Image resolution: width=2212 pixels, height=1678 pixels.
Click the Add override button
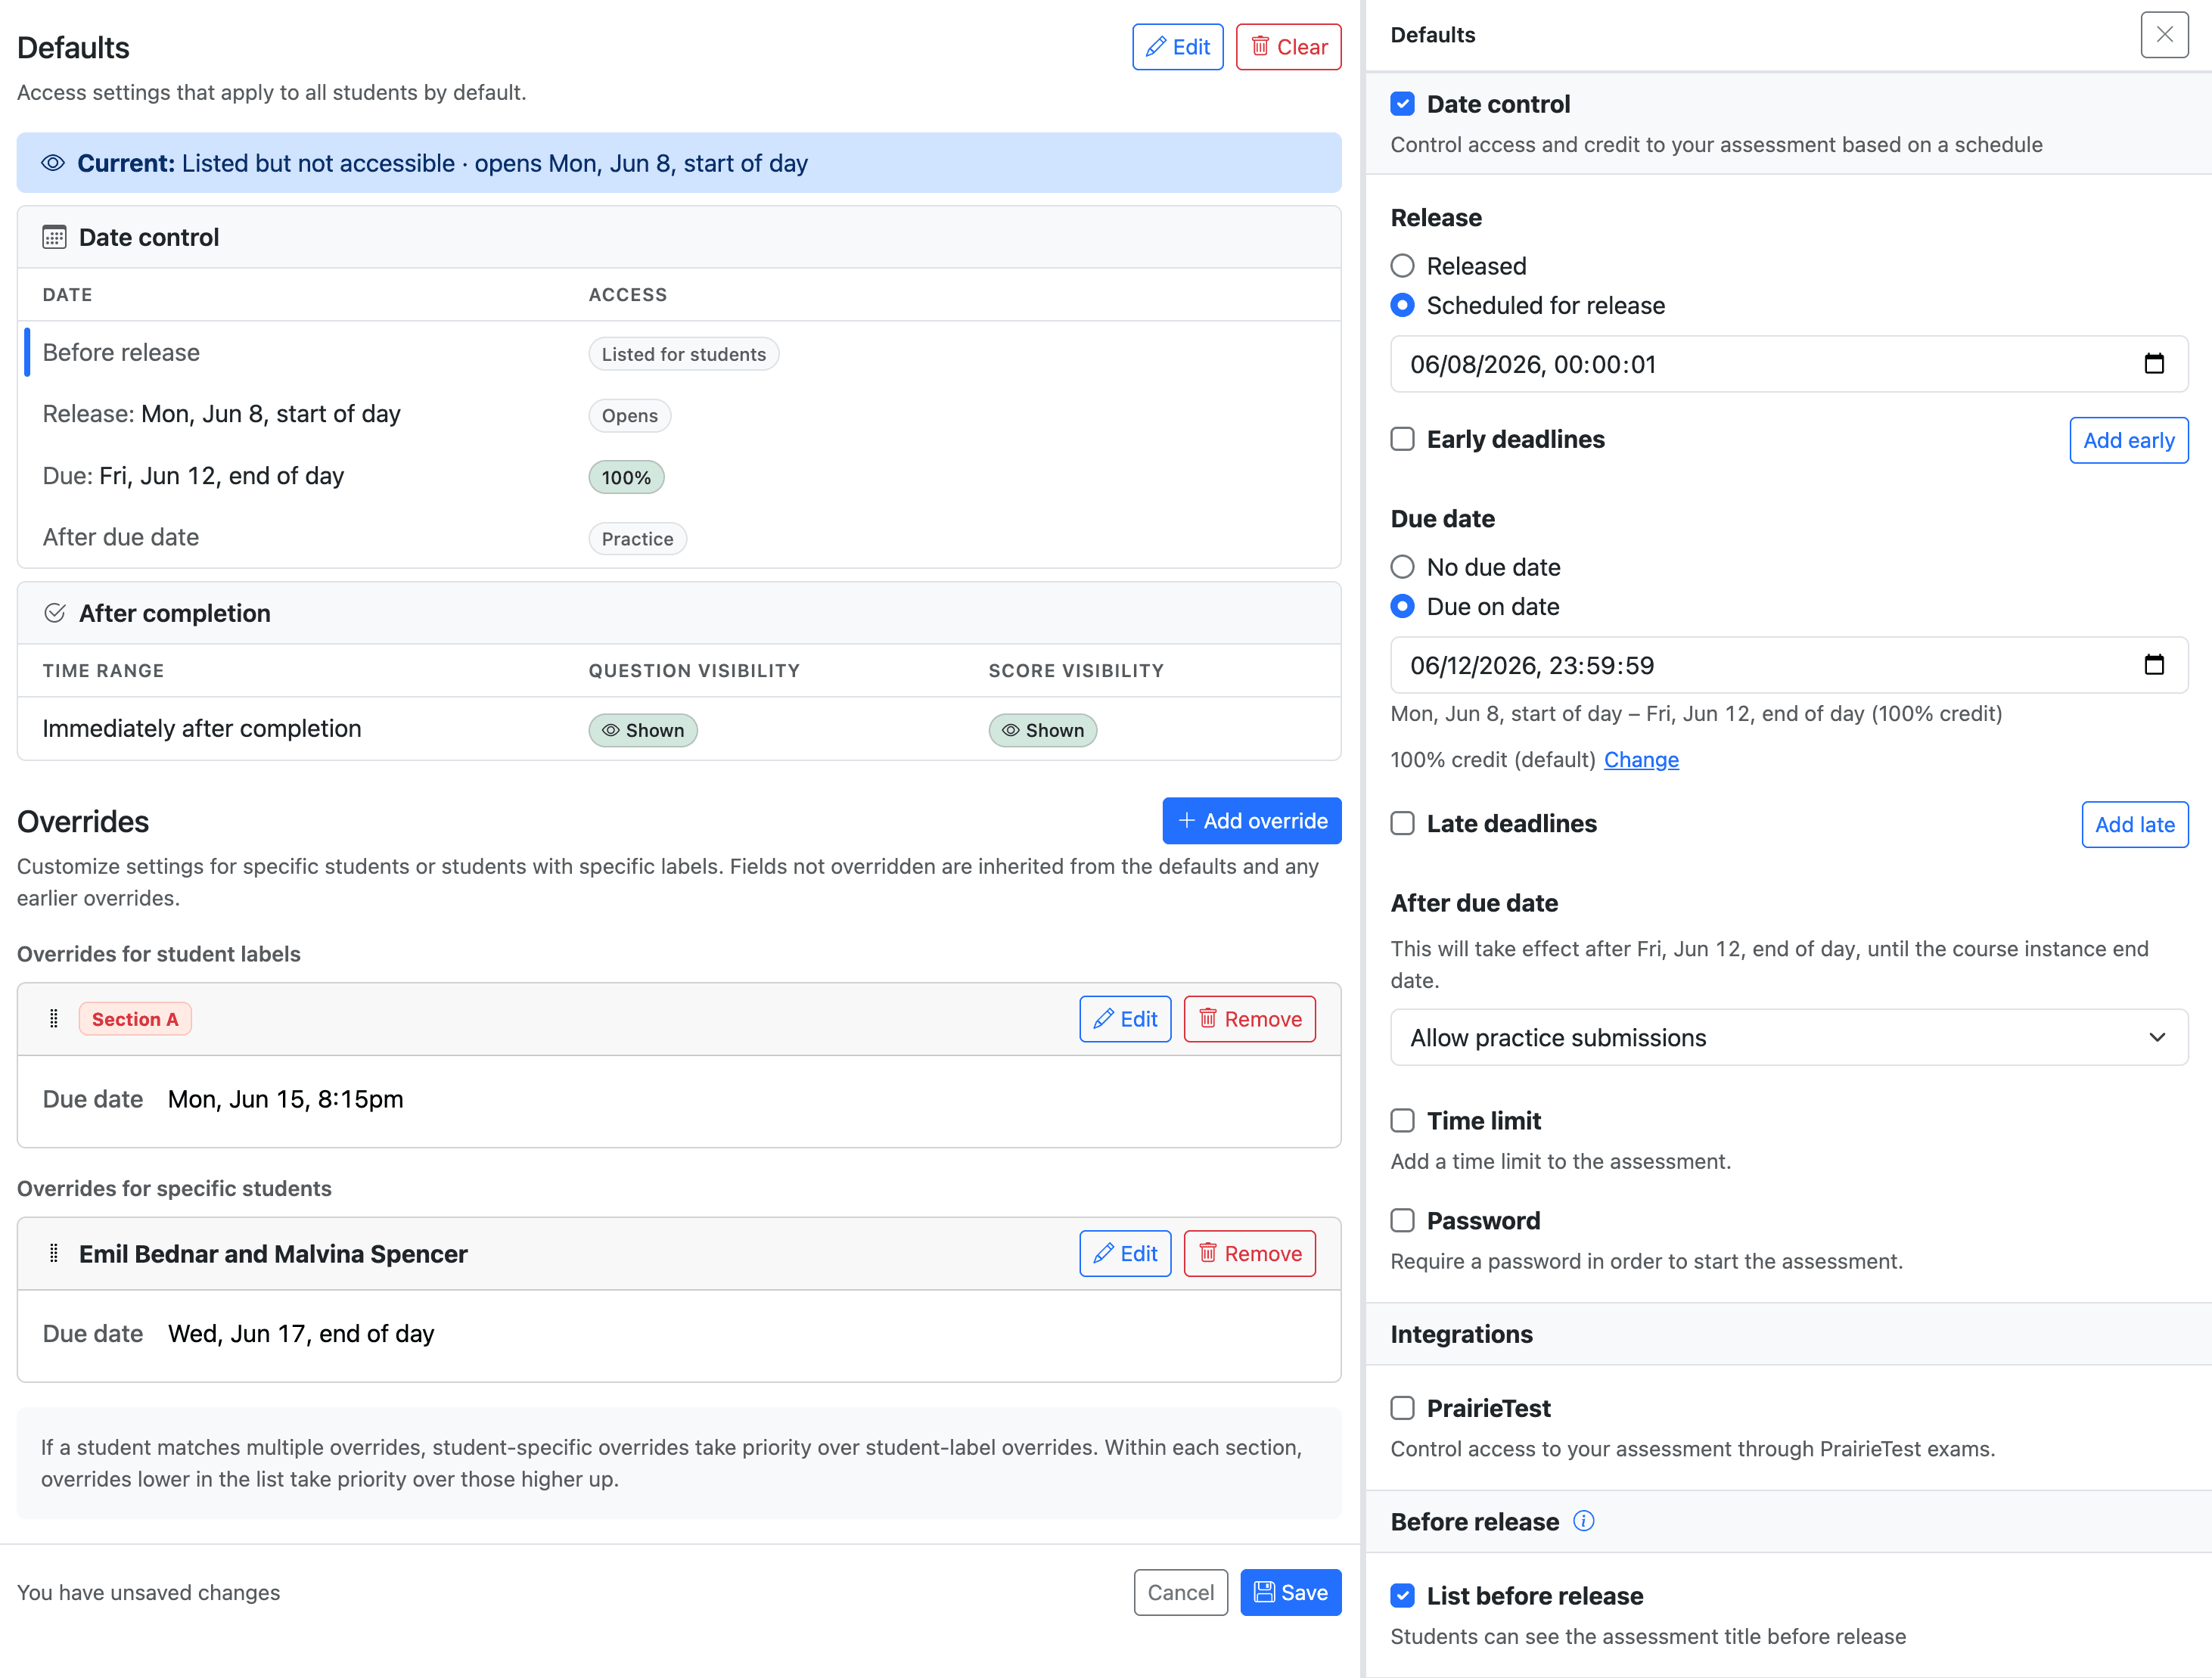tap(1252, 821)
